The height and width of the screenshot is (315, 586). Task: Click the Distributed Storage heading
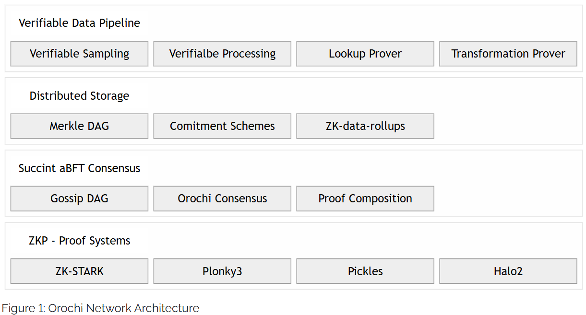point(79,96)
